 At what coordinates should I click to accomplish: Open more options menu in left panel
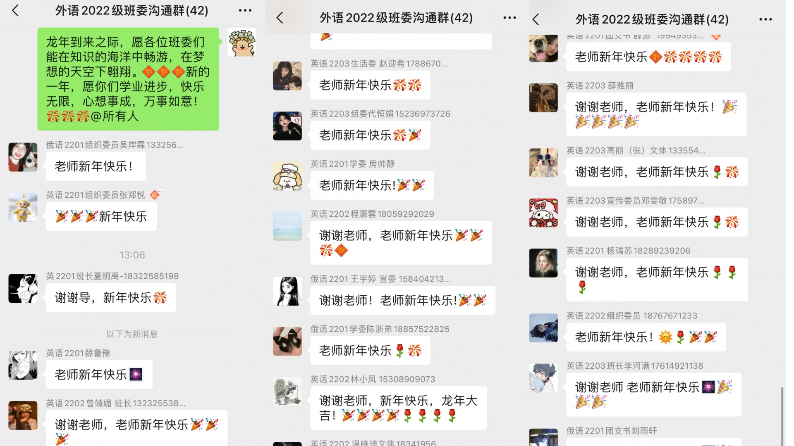coord(245,11)
